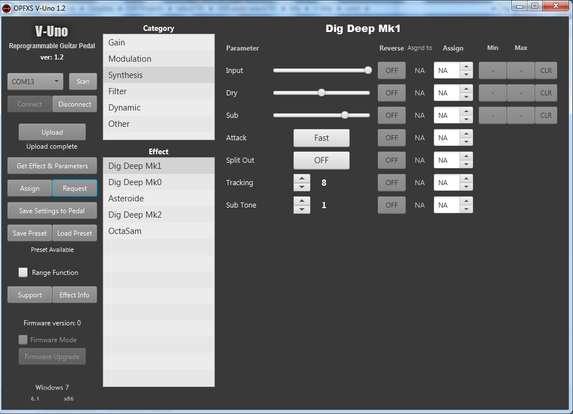Click the Sub Max button
The height and width of the screenshot is (414, 573).
click(521, 115)
